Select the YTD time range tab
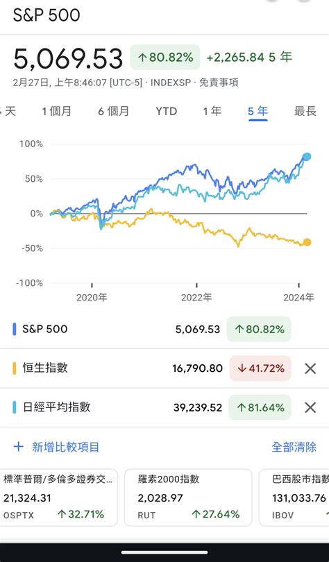 [167, 112]
